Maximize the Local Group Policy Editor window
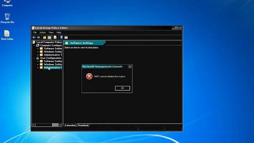This screenshot has width=254, height=143. coord(177,28)
